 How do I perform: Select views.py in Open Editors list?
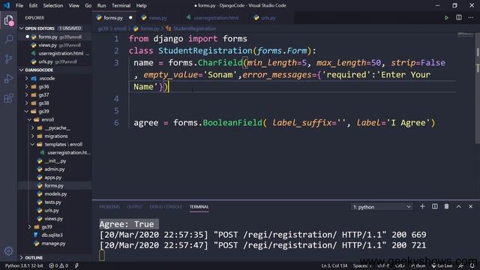tap(55, 45)
